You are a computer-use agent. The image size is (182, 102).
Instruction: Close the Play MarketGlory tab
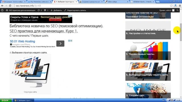coord(51,2)
